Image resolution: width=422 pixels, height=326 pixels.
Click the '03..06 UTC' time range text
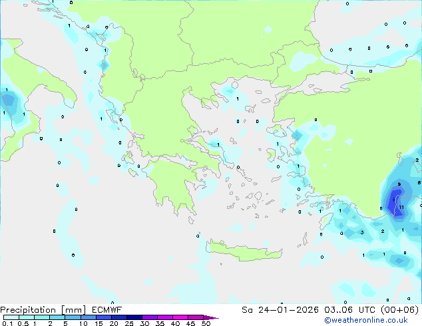pos(349,310)
